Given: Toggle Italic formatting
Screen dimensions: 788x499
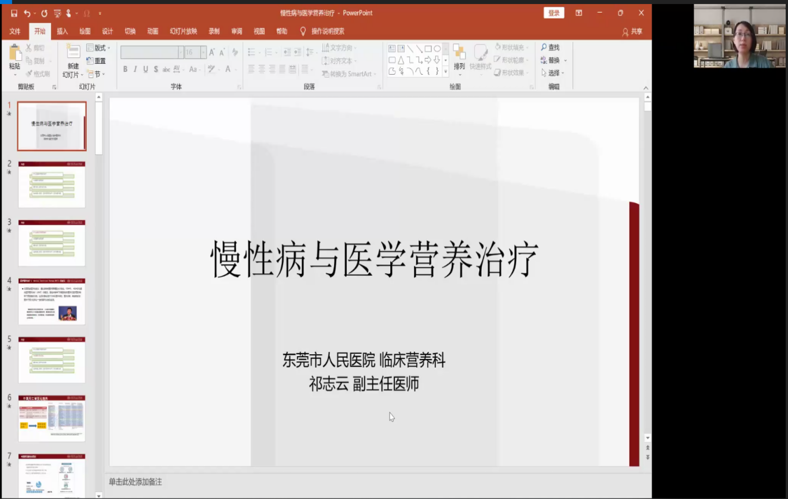Looking at the screenshot, I should pos(135,69).
